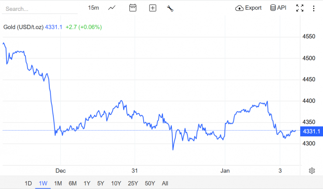Change chart type via line chart icon
The width and height of the screenshot is (323, 189).
click(112, 8)
